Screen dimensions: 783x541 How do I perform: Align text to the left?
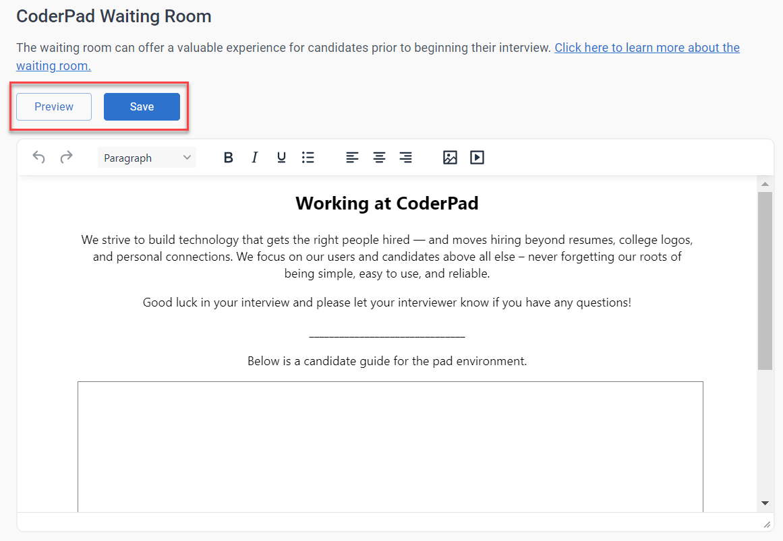352,158
